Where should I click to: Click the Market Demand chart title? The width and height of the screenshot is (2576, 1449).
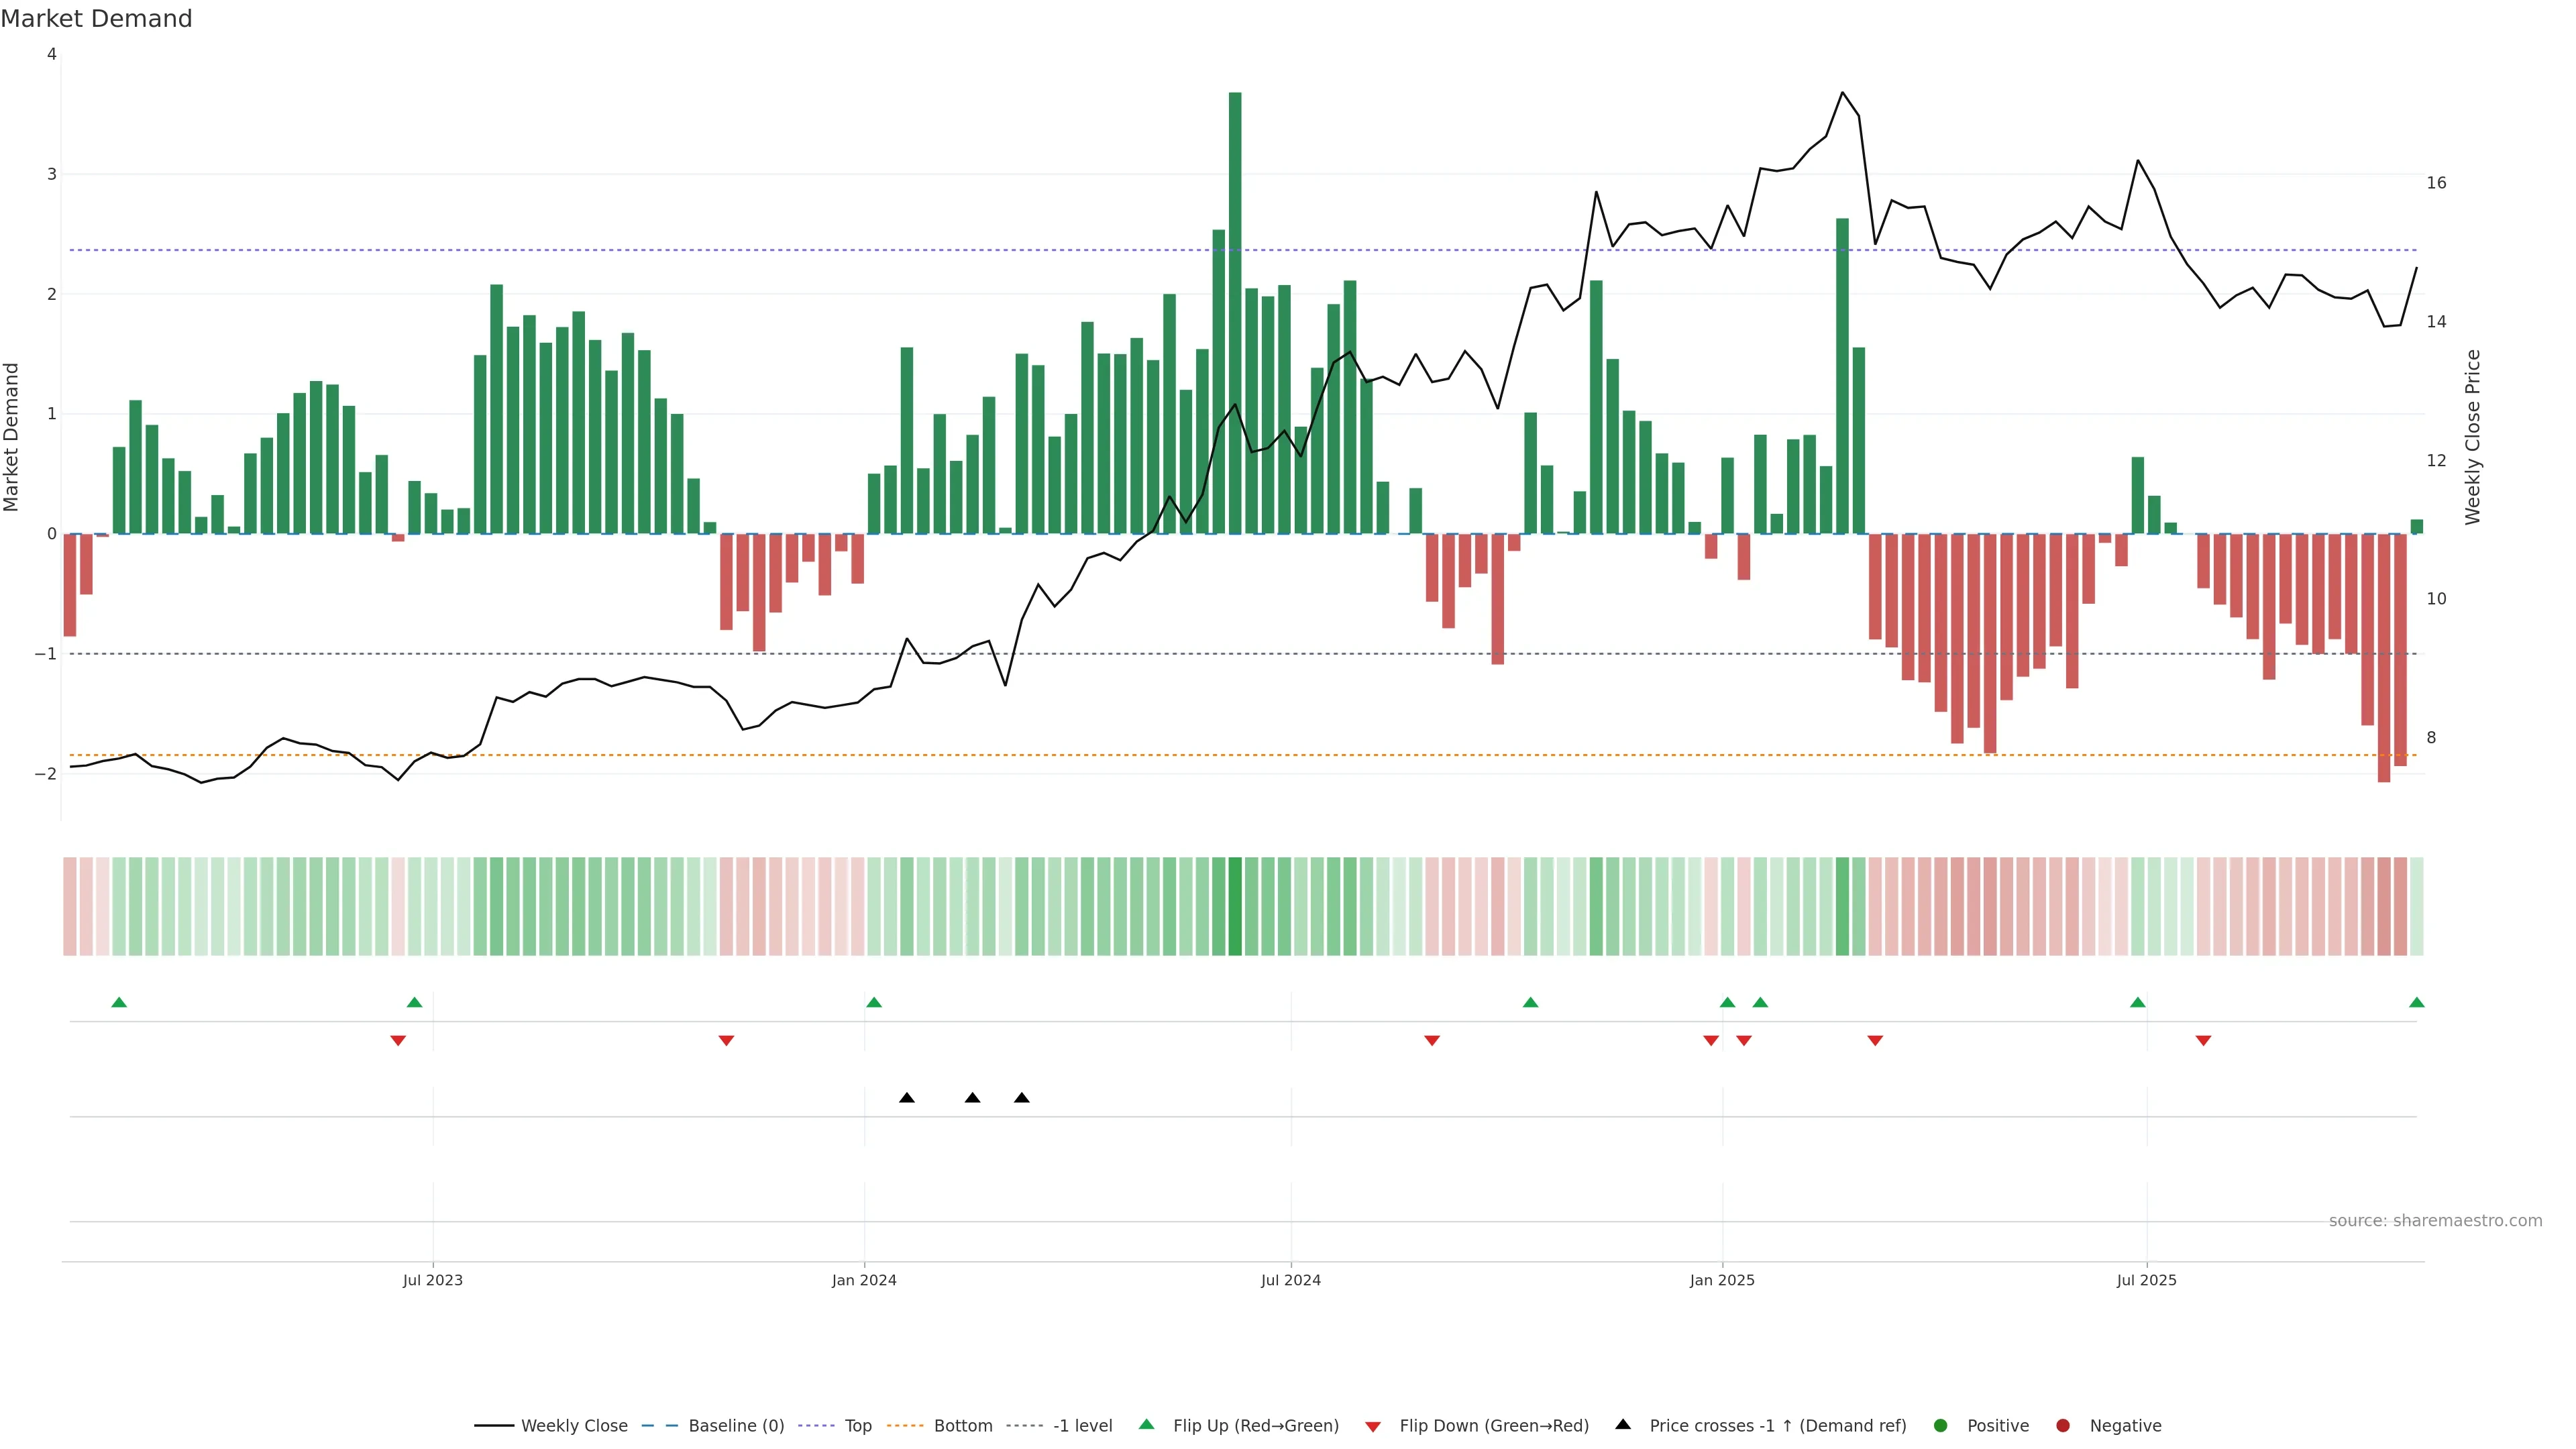96,19
